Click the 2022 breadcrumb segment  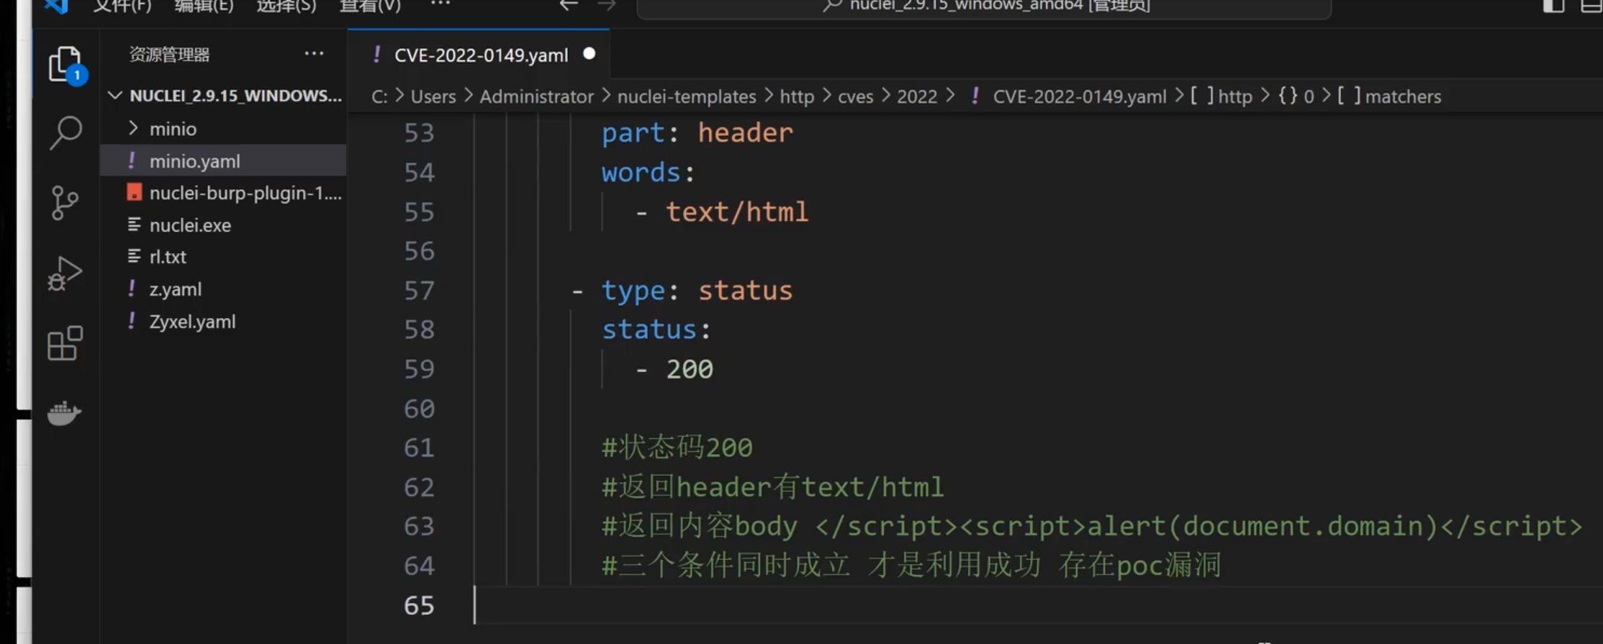click(x=916, y=96)
